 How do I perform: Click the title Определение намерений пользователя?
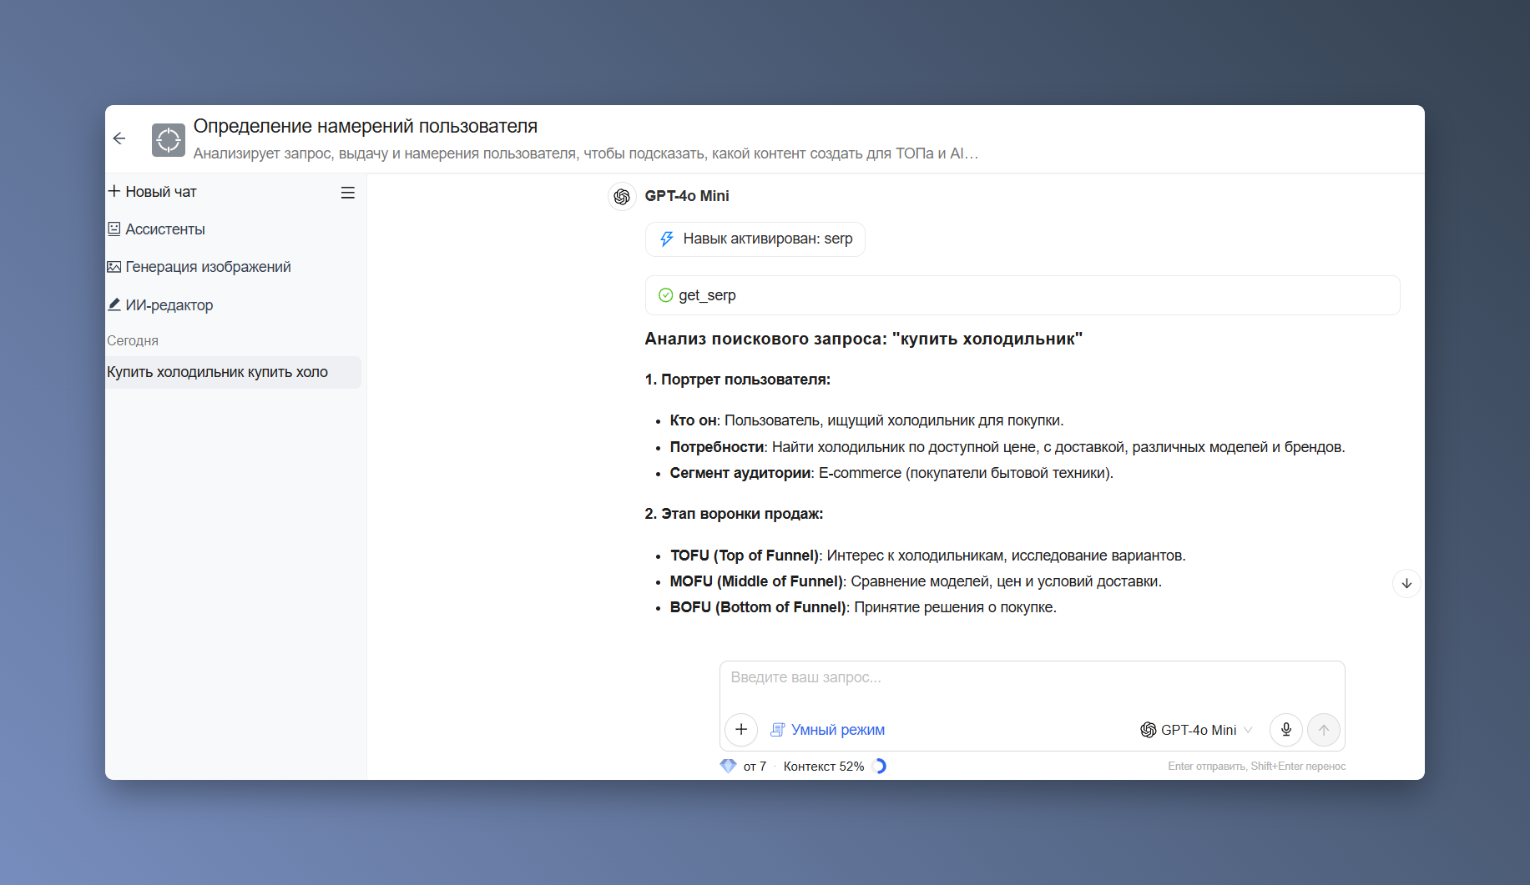click(366, 126)
